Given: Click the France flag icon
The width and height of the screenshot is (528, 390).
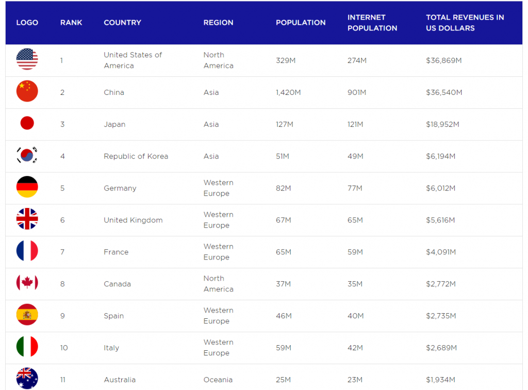Looking at the screenshot, I should tap(27, 251).
